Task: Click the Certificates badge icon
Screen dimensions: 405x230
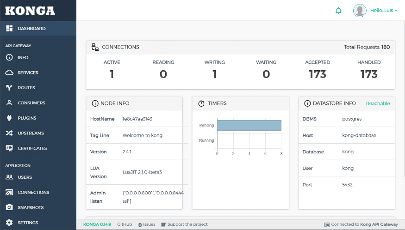Action: (x=9, y=148)
